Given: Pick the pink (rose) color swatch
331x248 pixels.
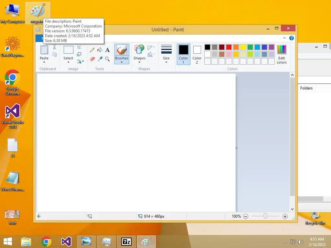Looking at the screenshot, I should click(x=229, y=54).
